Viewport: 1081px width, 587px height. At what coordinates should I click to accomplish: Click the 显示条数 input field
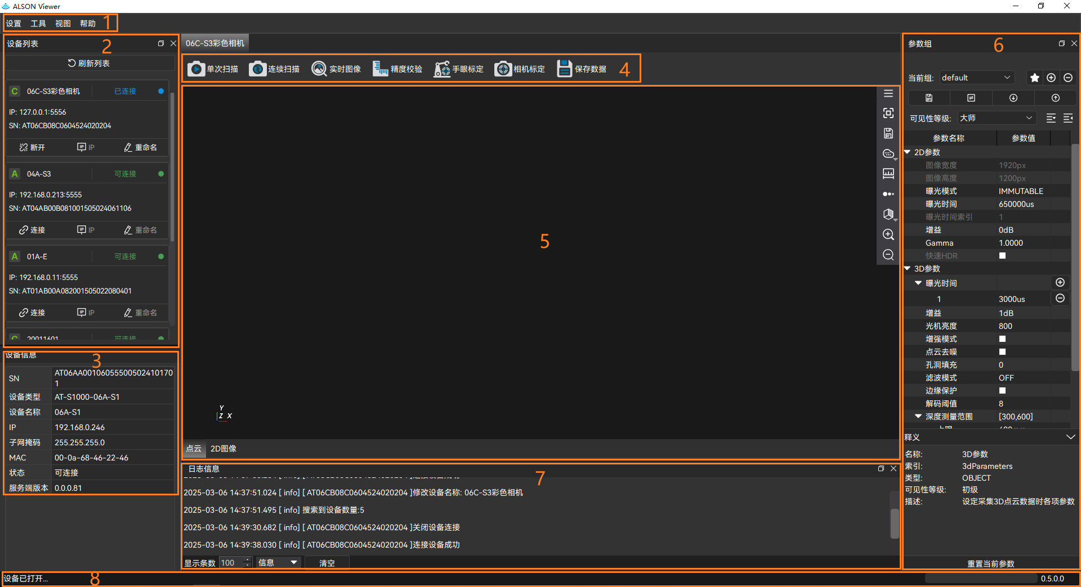pos(231,563)
